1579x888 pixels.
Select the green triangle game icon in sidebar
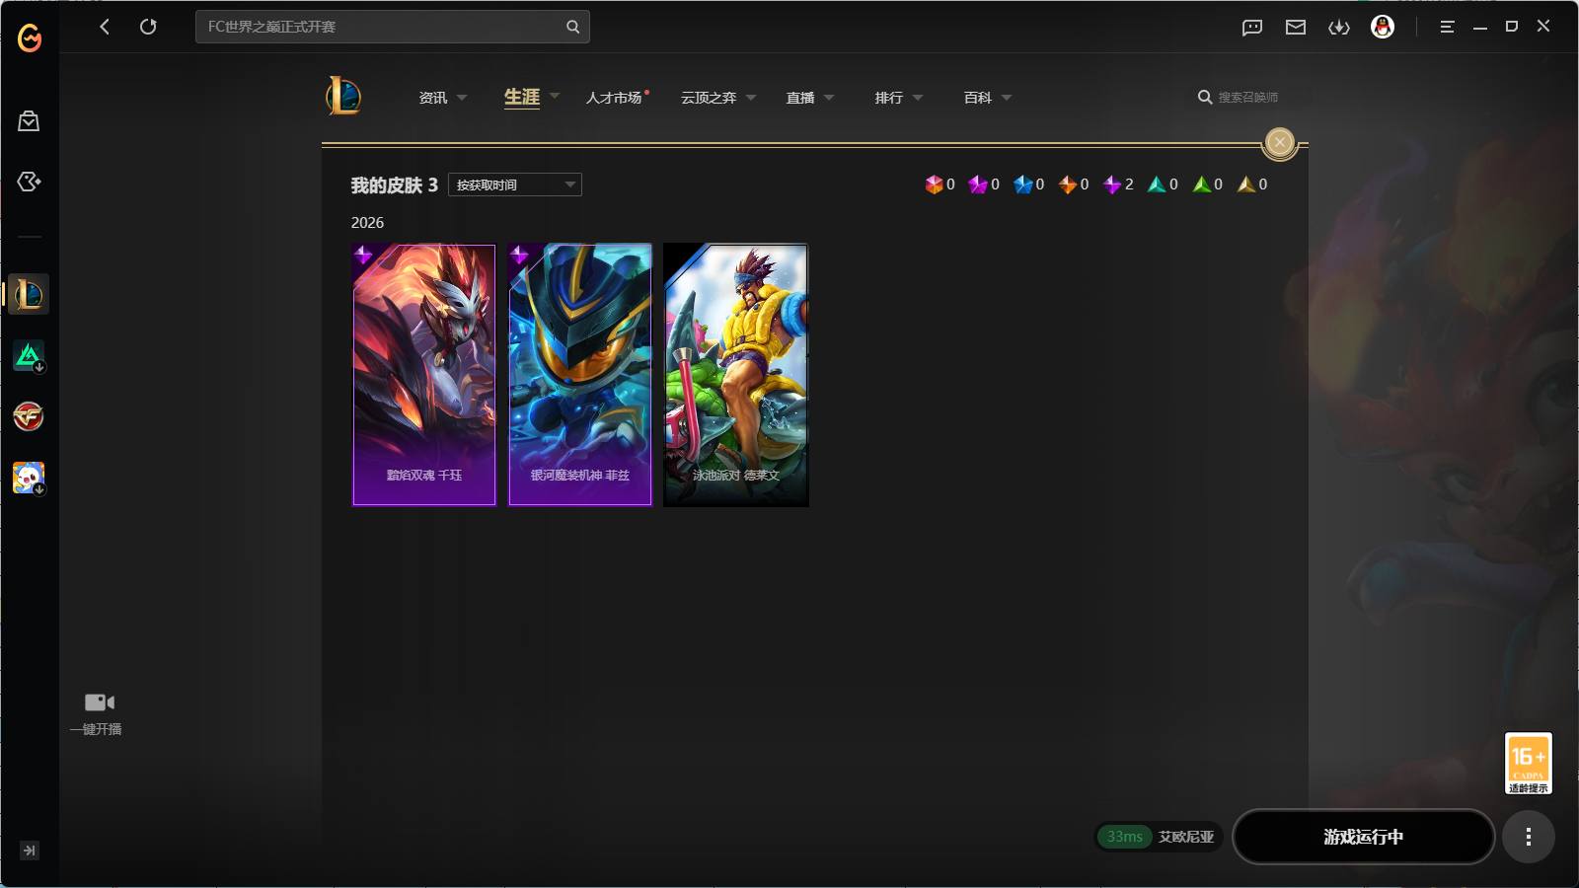pyautogui.click(x=29, y=355)
